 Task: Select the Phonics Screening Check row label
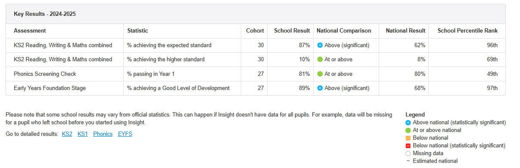(x=45, y=74)
